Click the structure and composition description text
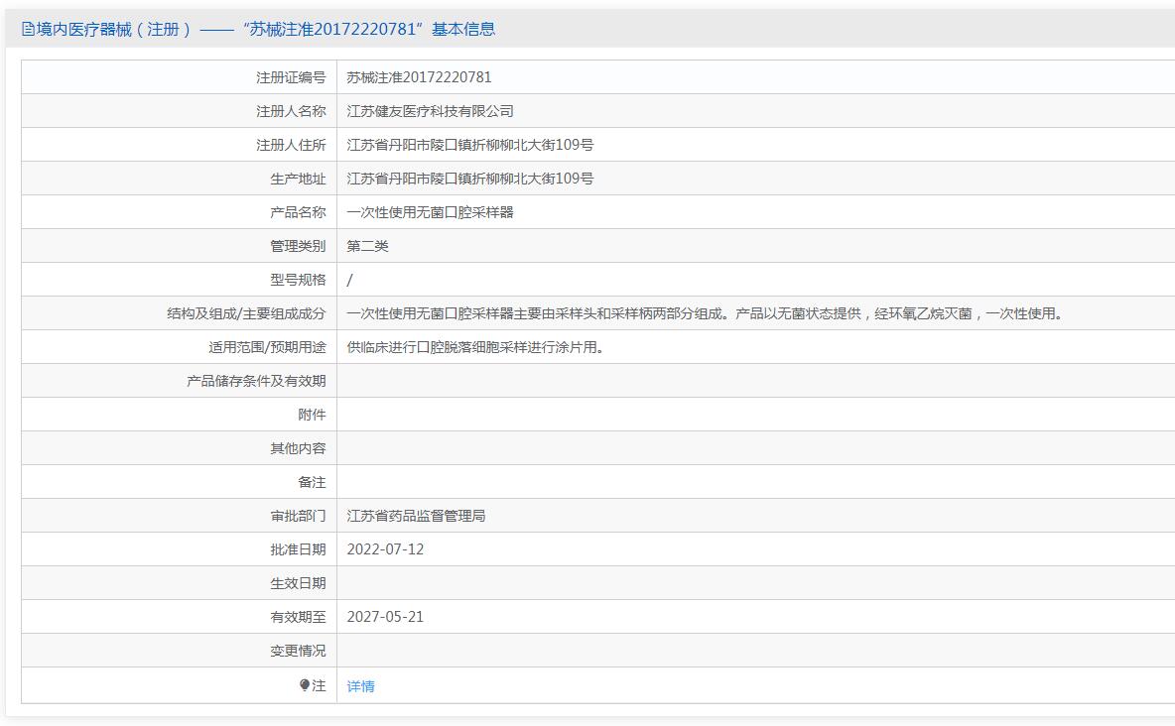This screenshot has width=1175, height=726. [705, 313]
